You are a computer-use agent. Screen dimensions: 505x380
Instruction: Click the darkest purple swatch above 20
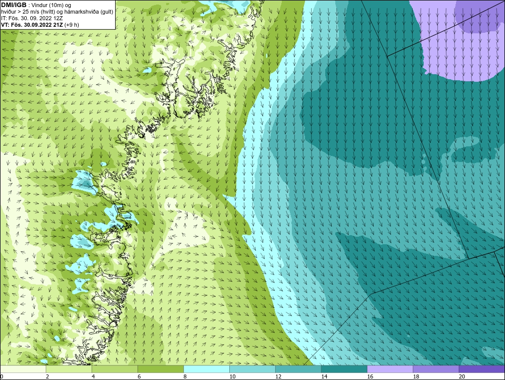[x=482, y=369]
